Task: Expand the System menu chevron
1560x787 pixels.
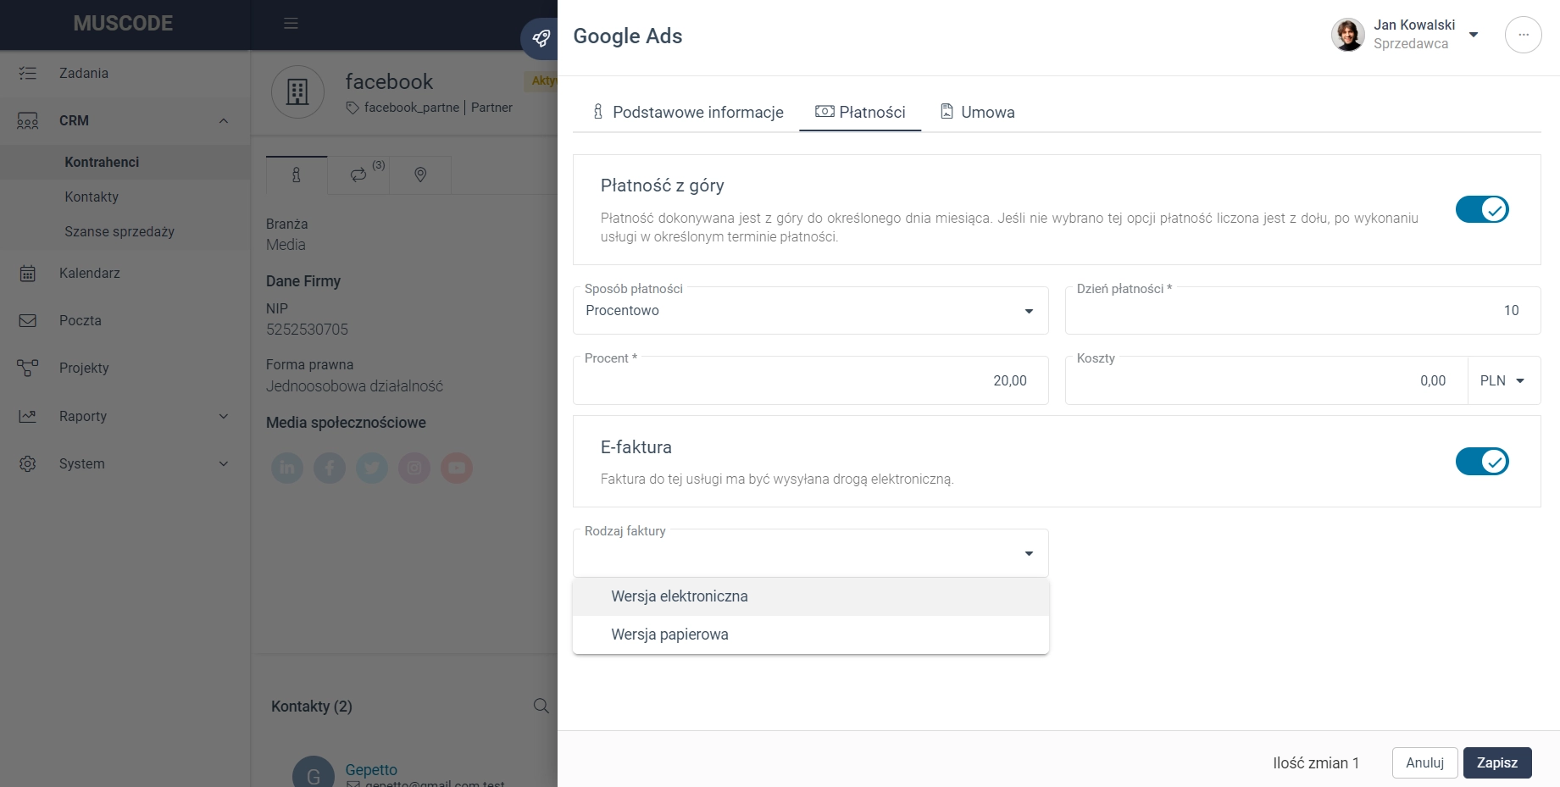Action: [x=224, y=463]
